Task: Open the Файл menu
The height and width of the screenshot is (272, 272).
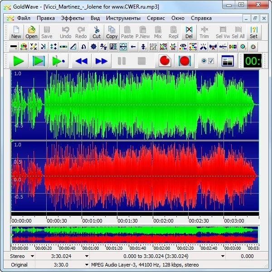Action: point(24,19)
